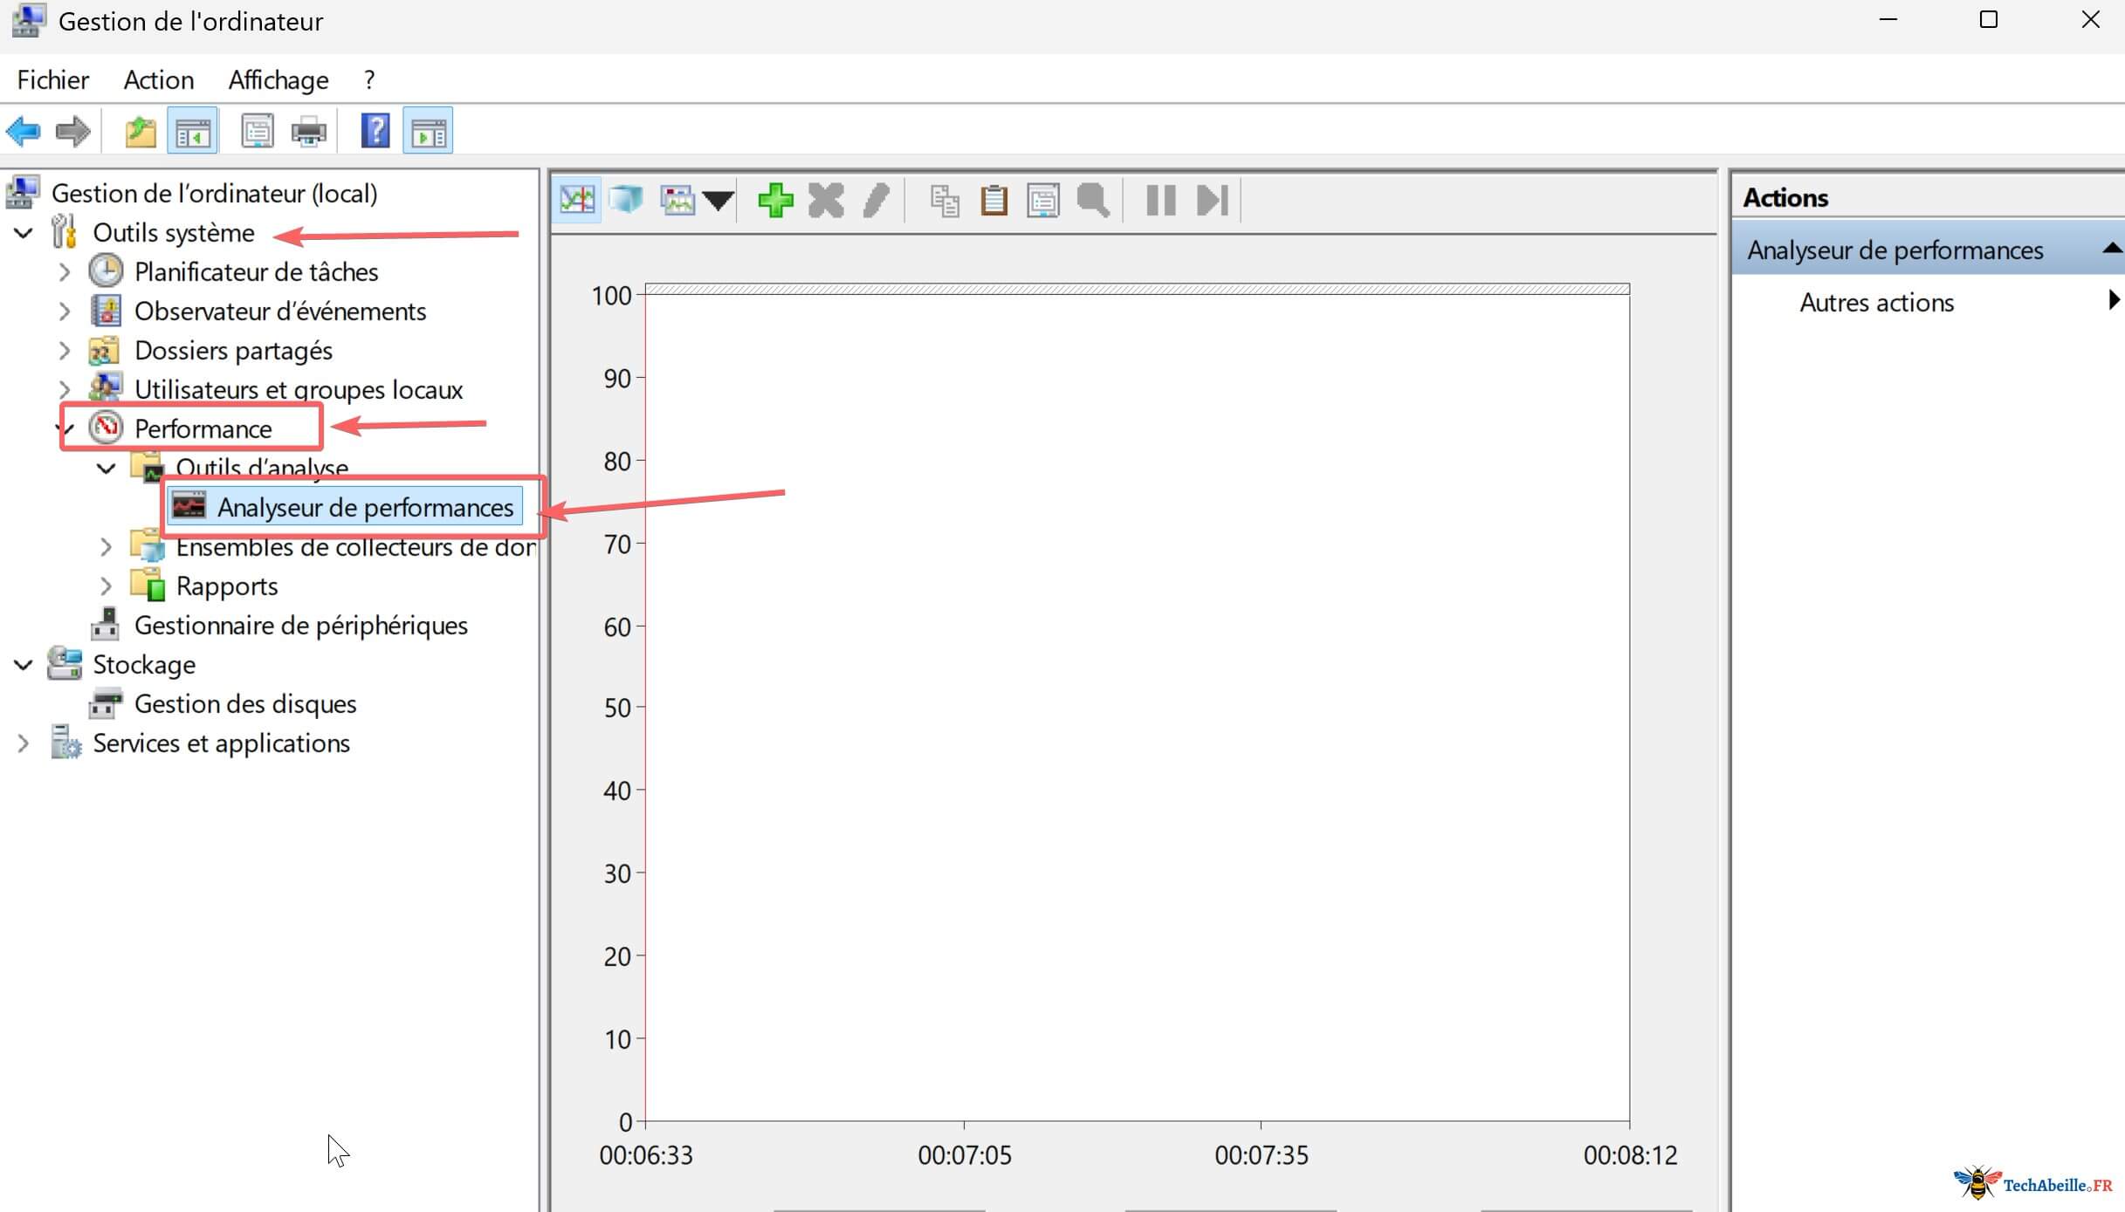The image size is (2125, 1212).
Task: Open the Action menu
Action: [x=158, y=80]
